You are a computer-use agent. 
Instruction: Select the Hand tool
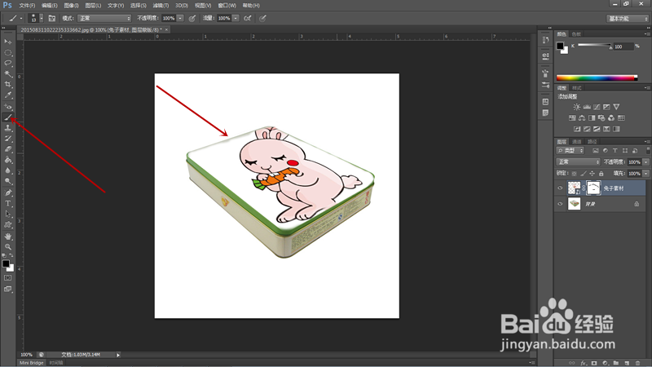click(x=8, y=237)
